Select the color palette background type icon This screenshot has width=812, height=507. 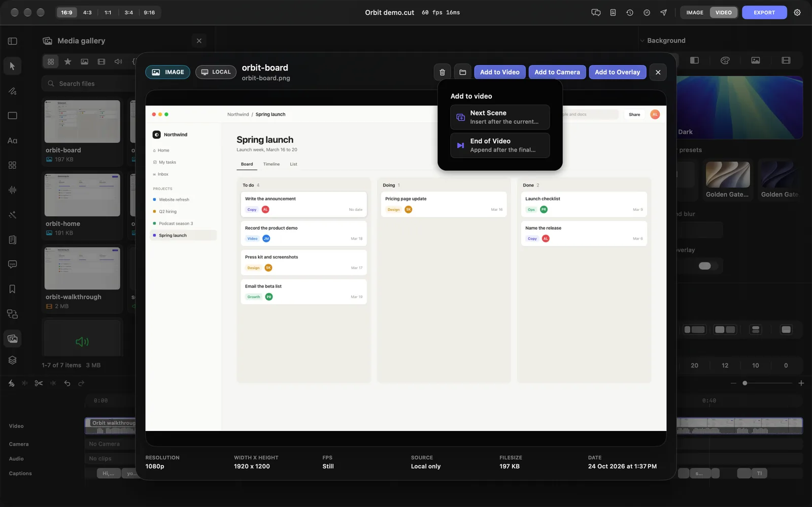point(725,60)
